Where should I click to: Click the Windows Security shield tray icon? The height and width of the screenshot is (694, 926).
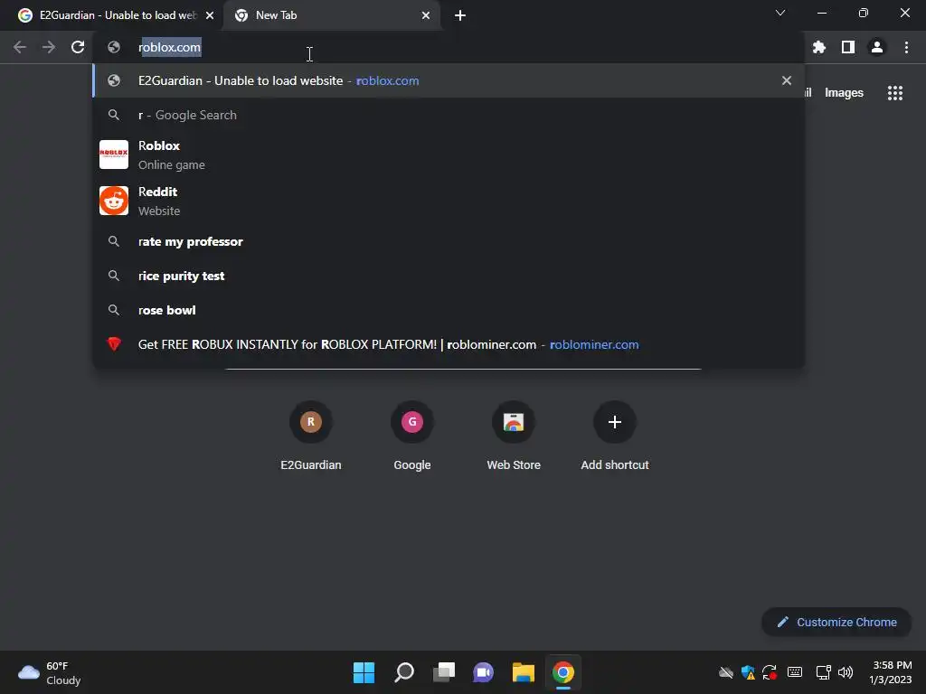pyautogui.click(x=748, y=672)
